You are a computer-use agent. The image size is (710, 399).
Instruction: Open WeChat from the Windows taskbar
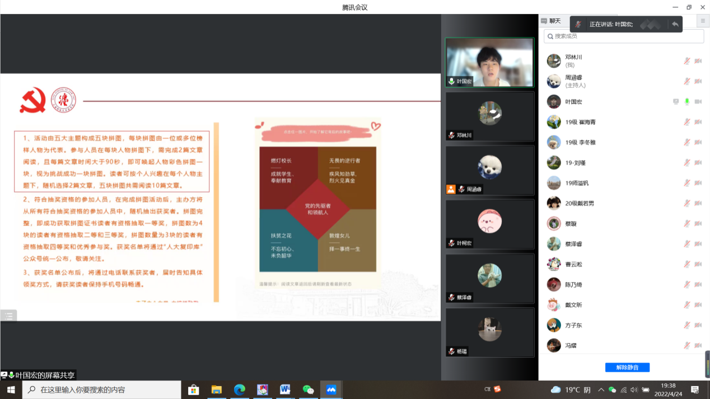pos(308,389)
